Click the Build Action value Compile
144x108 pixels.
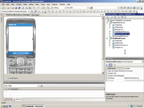point(134,68)
